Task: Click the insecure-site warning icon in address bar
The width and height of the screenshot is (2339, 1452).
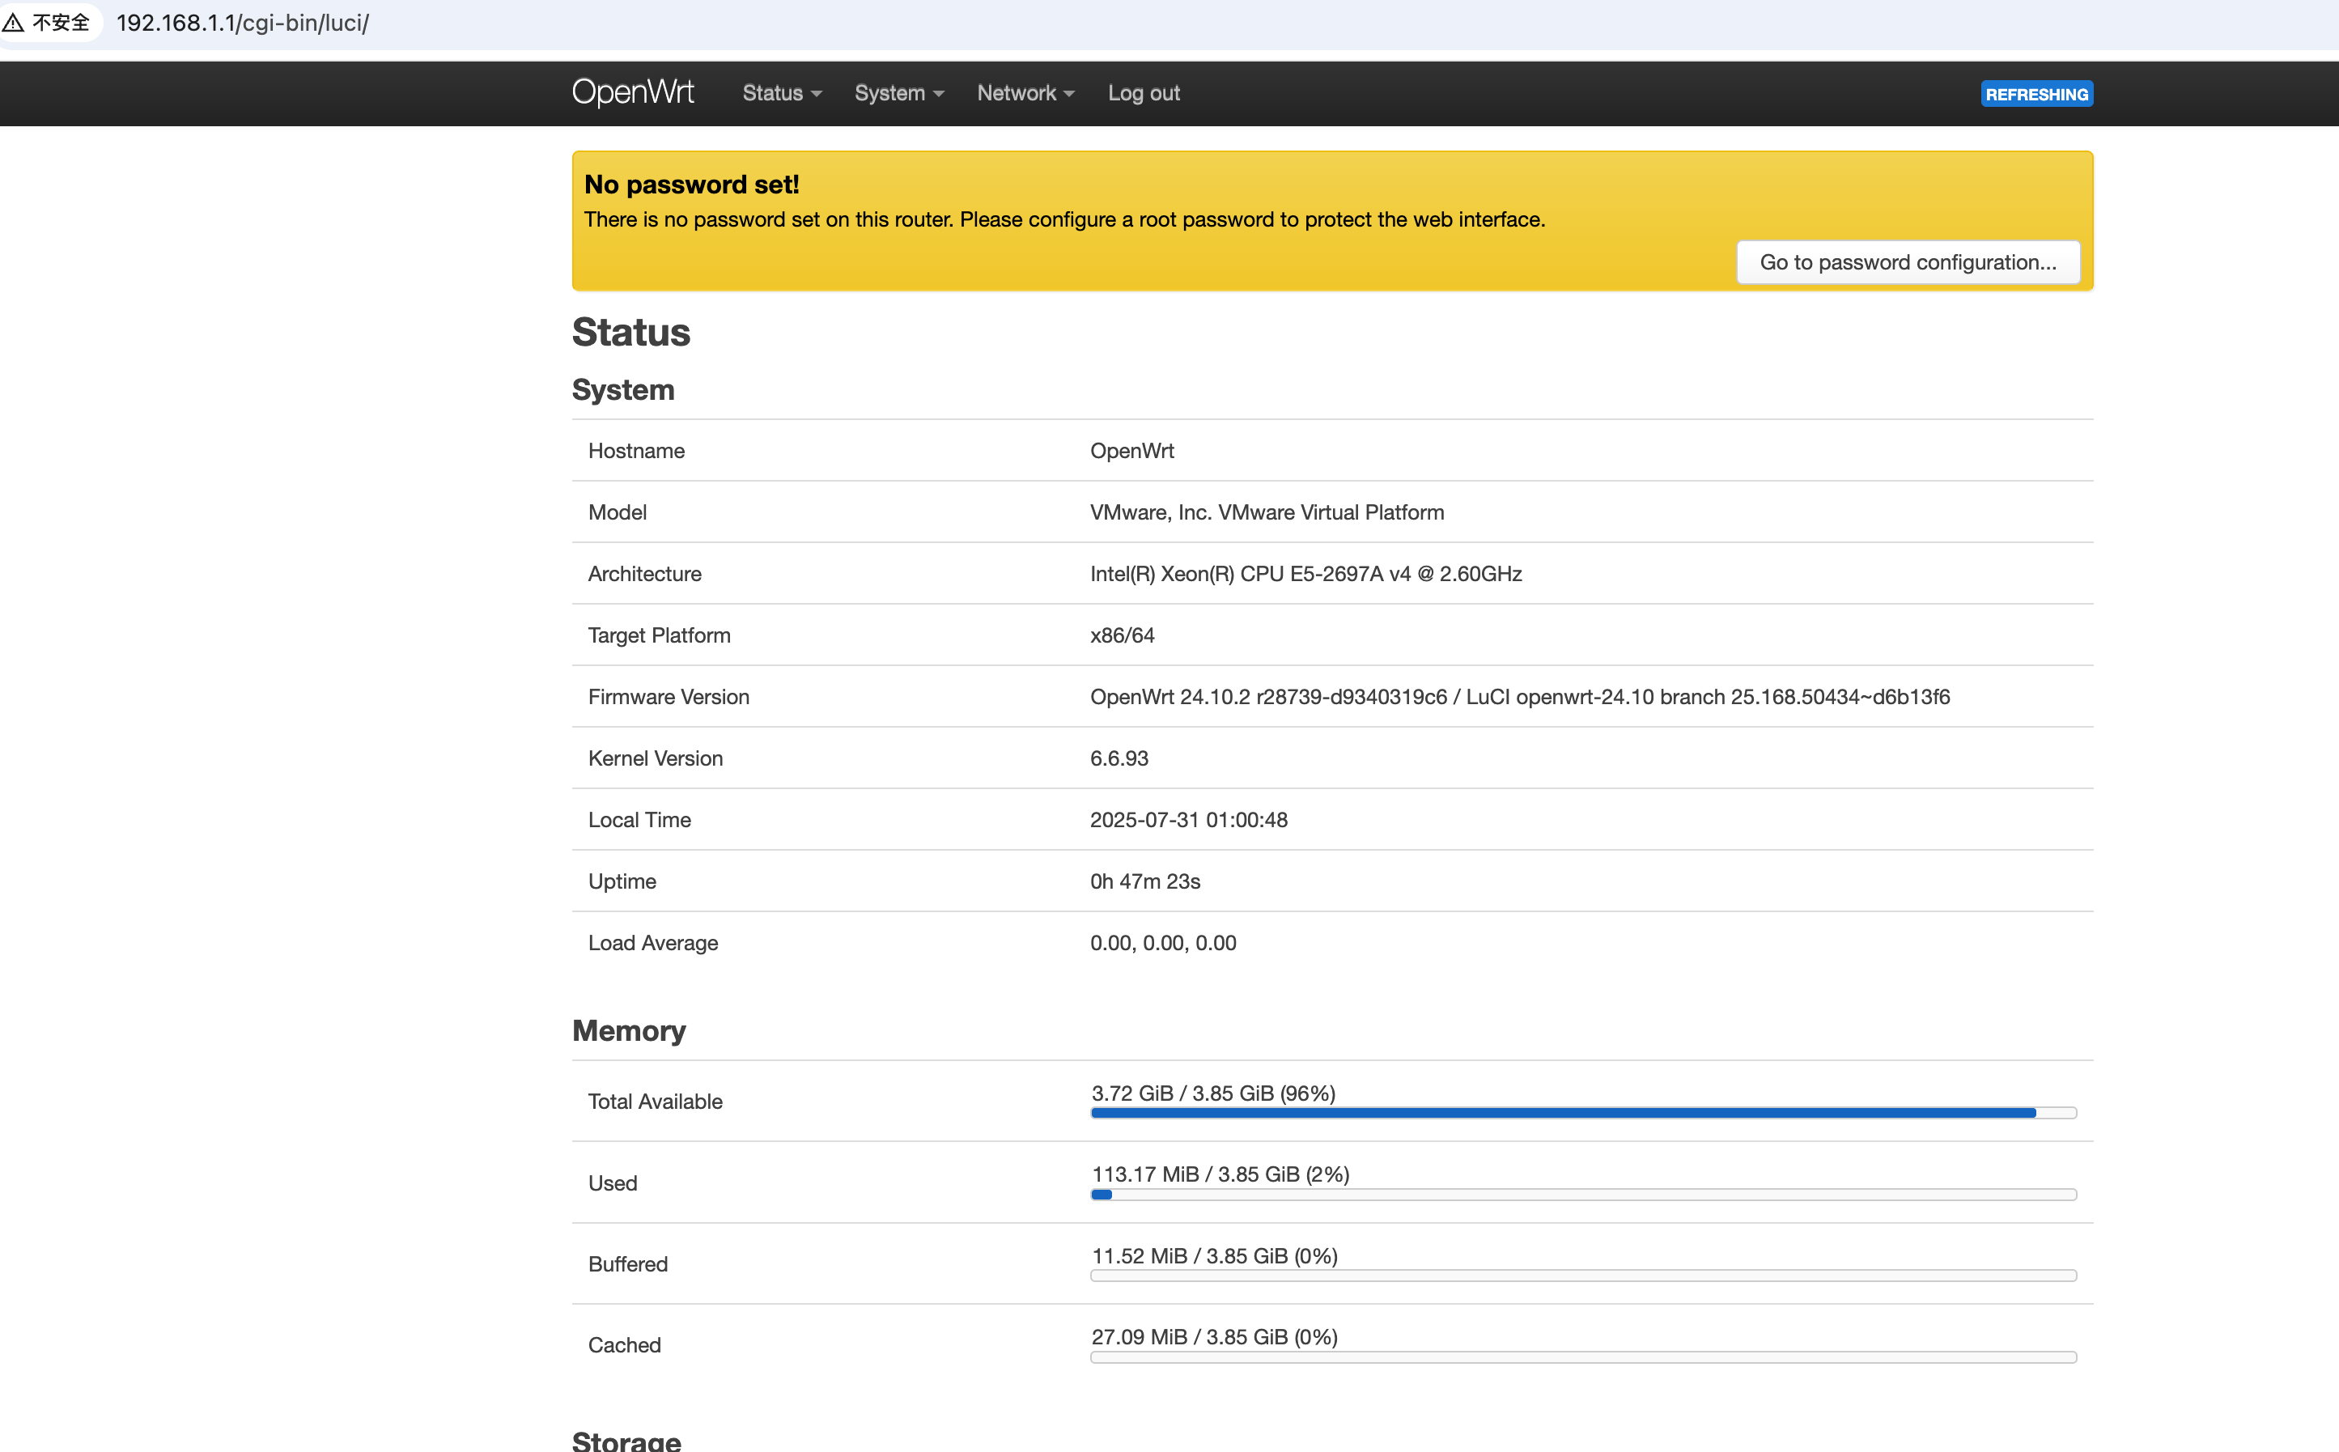Action: [x=14, y=23]
